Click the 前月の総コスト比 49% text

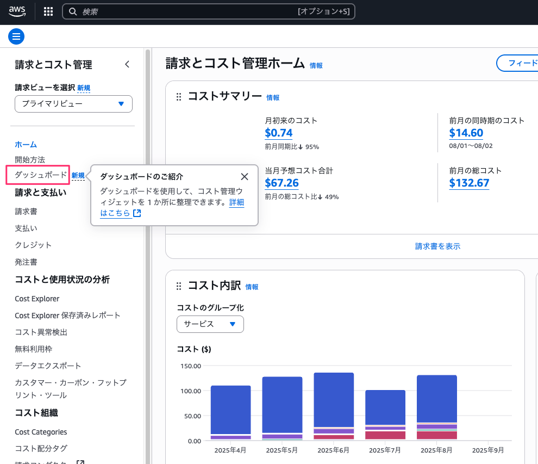point(302,197)
